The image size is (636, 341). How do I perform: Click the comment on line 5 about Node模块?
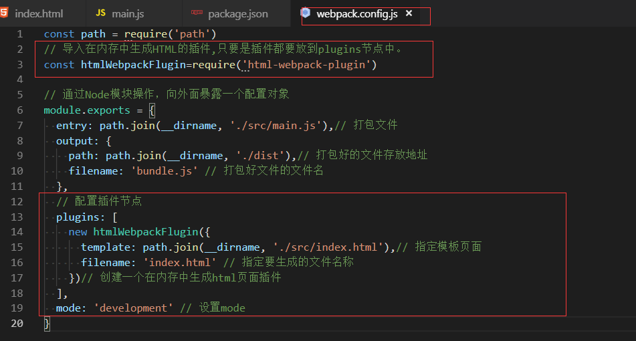click(167, 94)
